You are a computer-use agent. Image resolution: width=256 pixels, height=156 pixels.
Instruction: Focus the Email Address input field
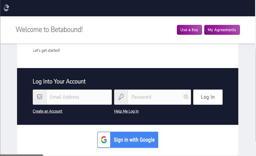pyautogui.click(x=79, y=97)
